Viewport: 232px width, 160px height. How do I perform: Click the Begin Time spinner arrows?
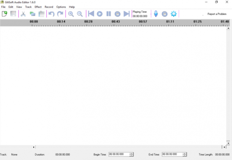pyautogui.click(x=132, y=154)
